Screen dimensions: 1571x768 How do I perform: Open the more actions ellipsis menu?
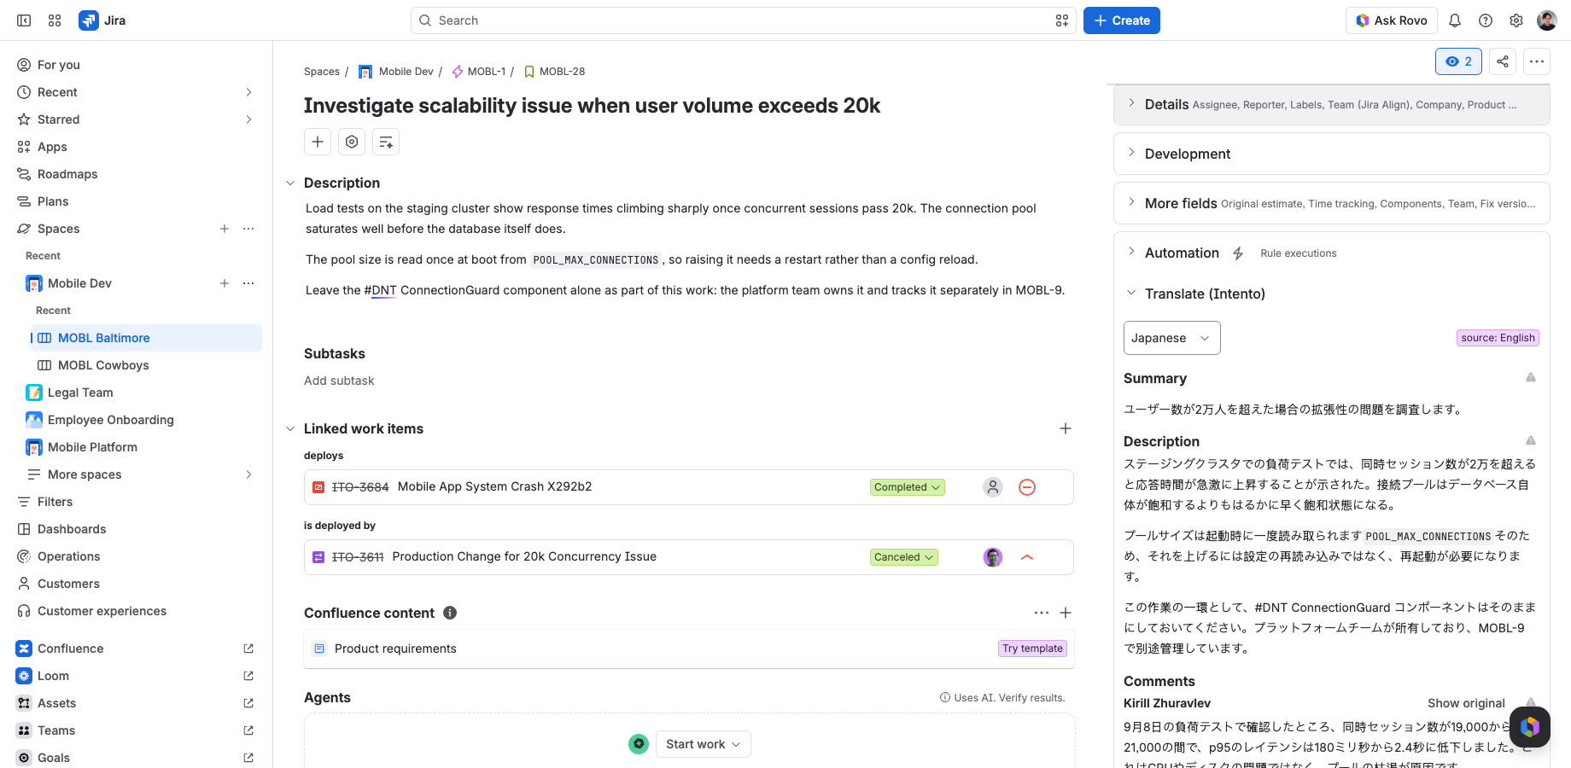[x=1537, y=61]
